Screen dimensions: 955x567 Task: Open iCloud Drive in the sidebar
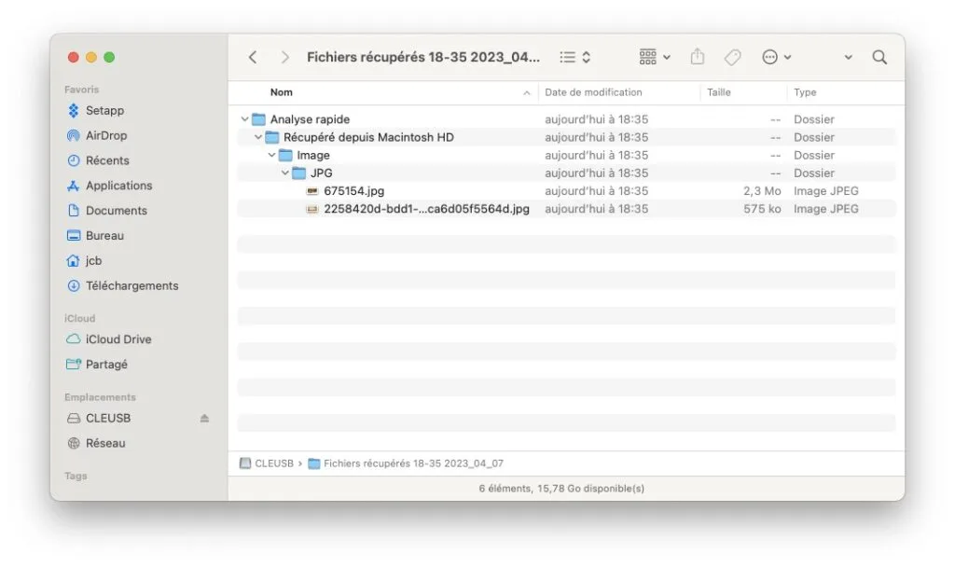[116, 339]
